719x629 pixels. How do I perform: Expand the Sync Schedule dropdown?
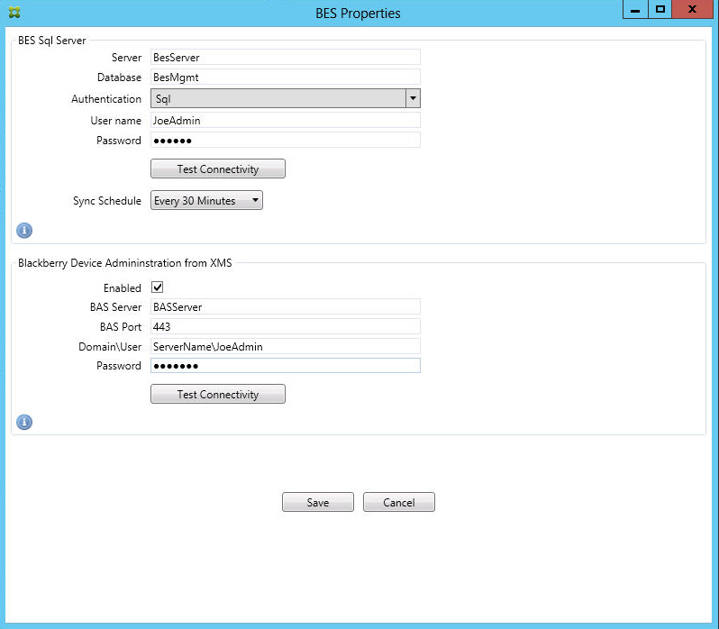click(206, 201)
